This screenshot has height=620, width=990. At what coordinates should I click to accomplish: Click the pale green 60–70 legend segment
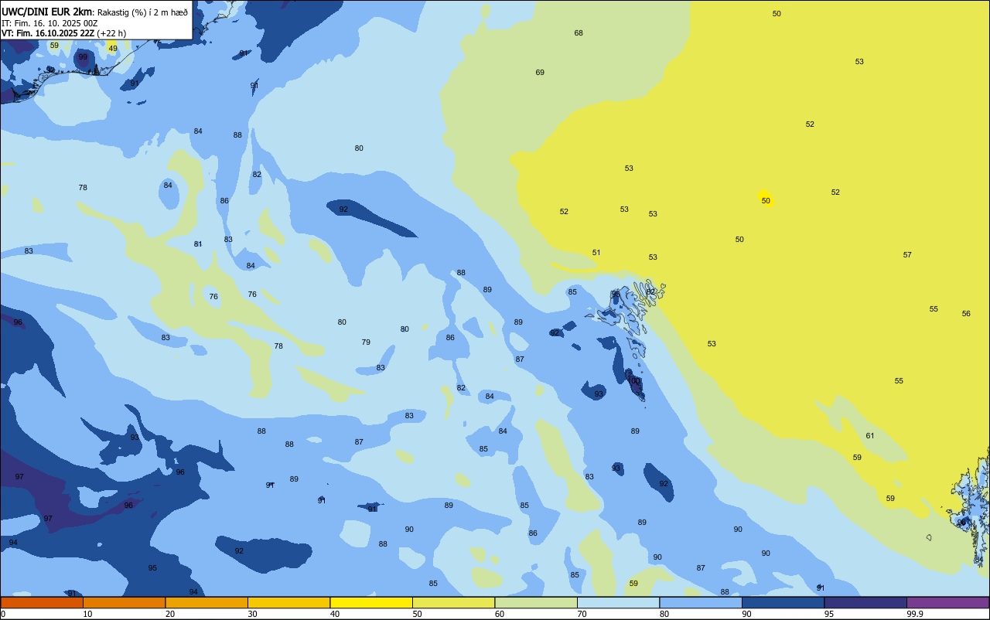tap(536, 602)
